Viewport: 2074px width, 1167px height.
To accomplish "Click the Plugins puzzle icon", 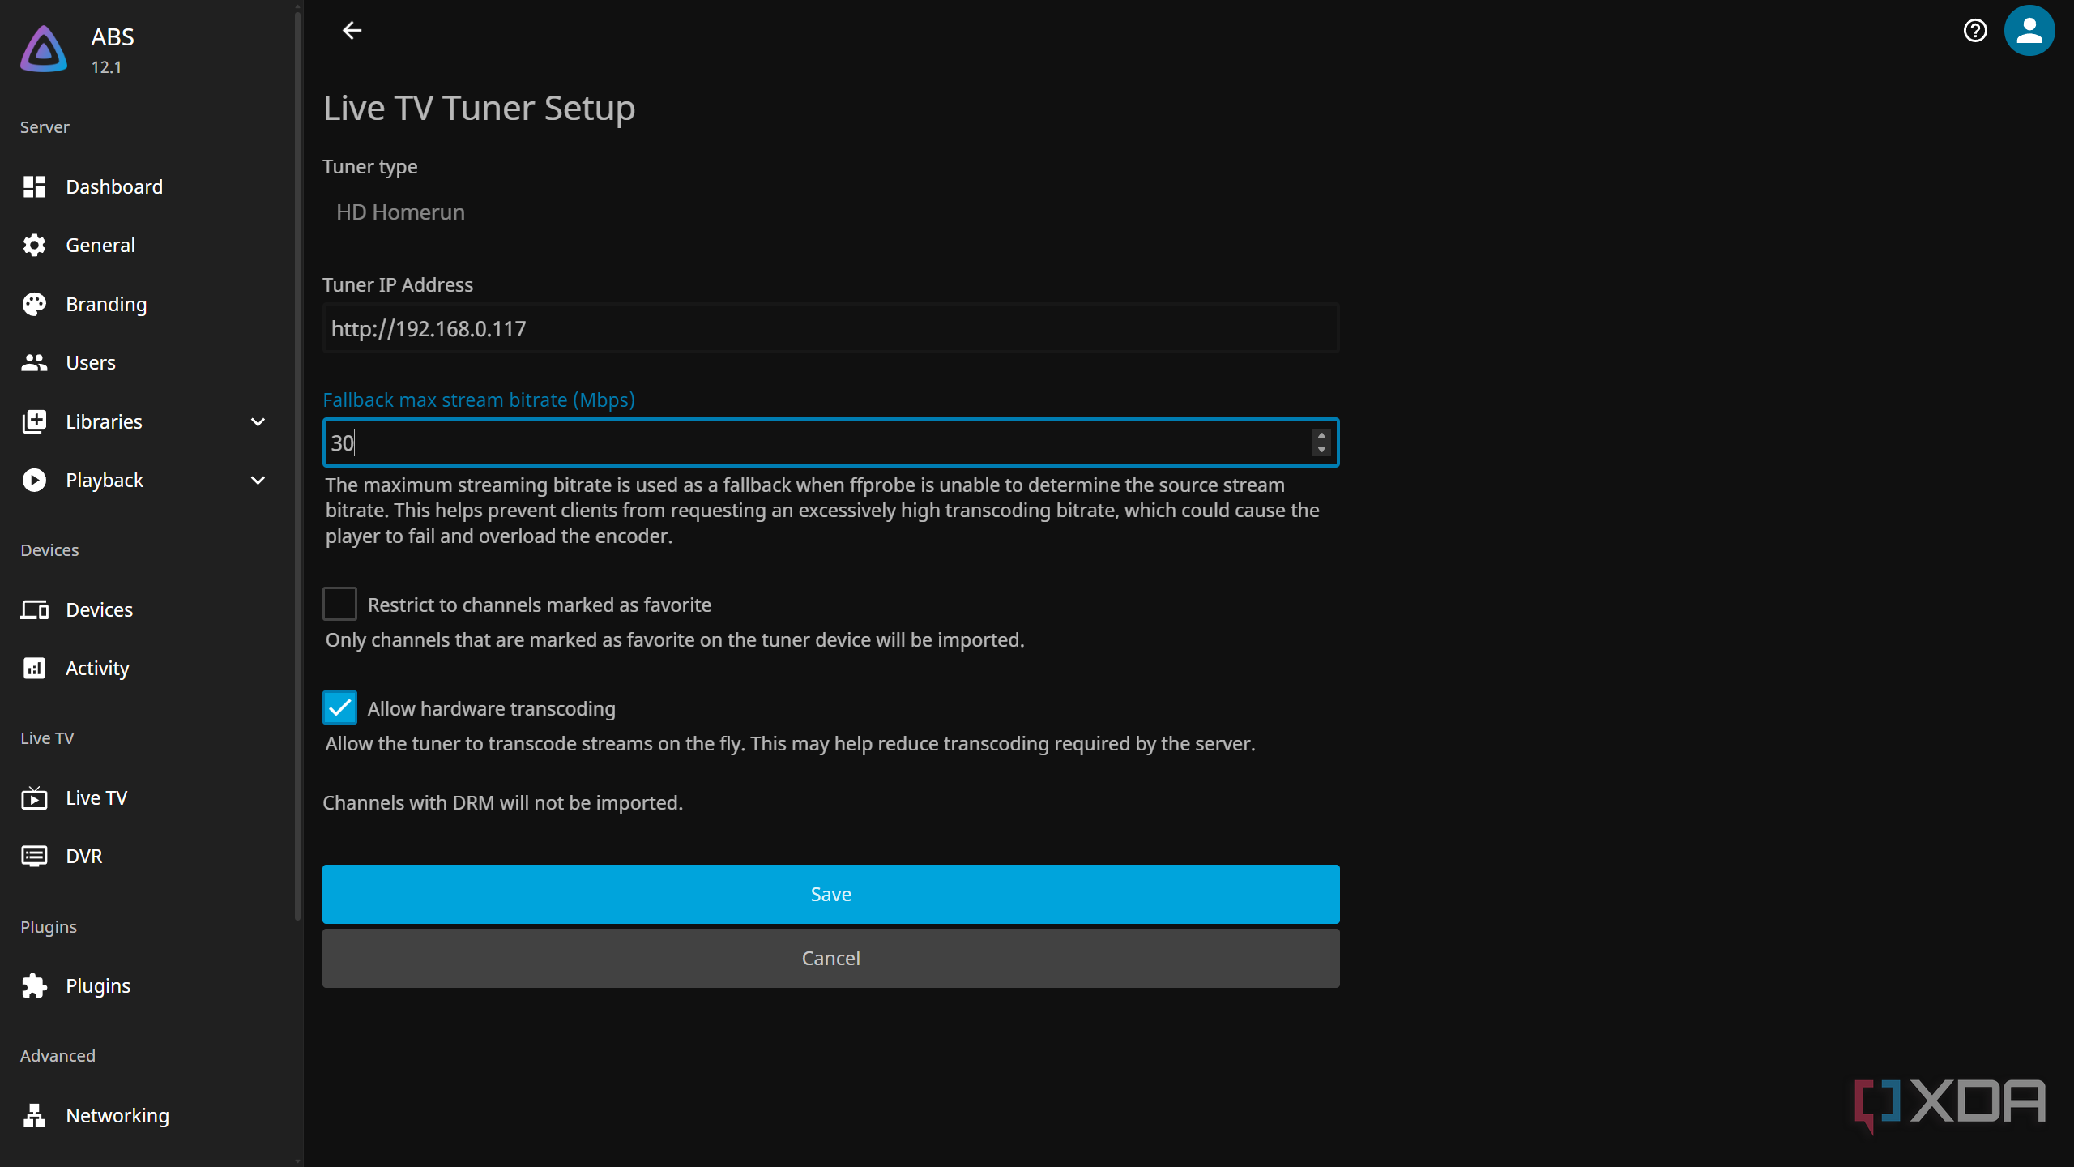I will tap(34, 985).
